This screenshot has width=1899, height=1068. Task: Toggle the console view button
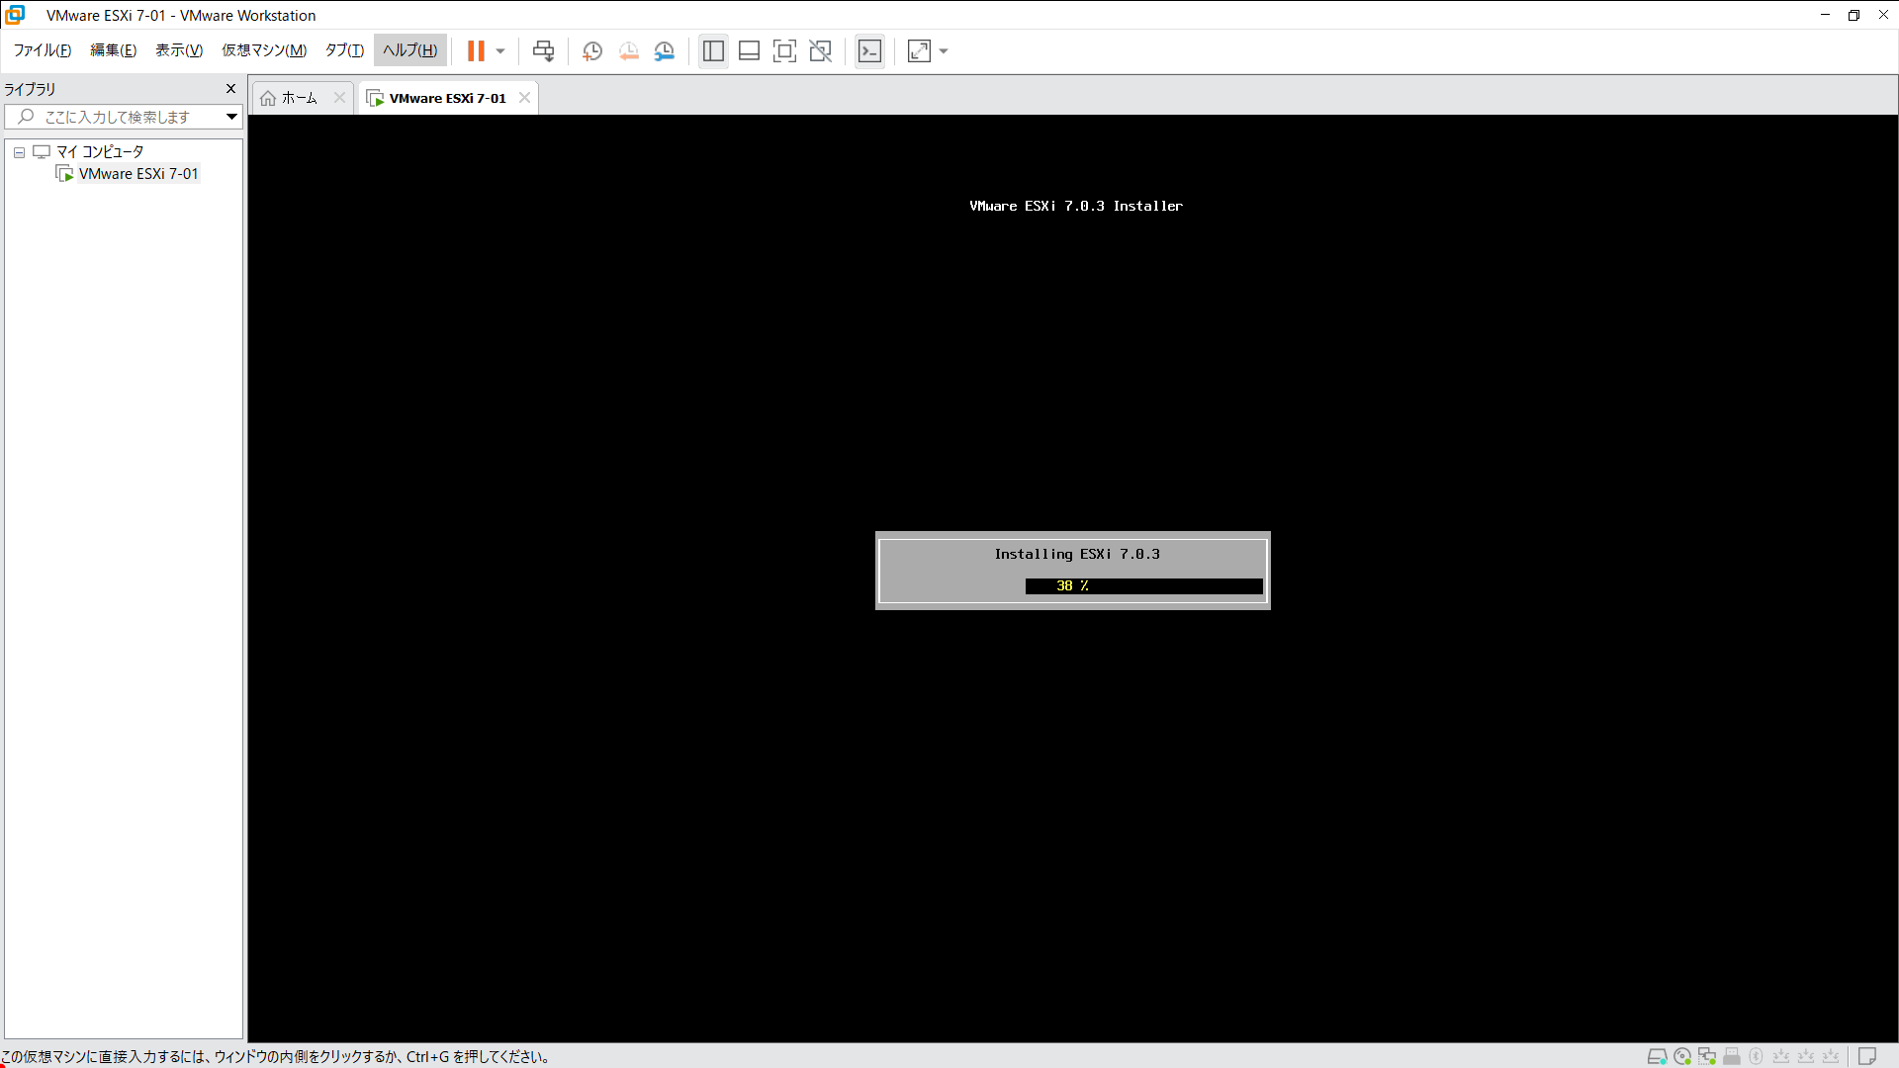[x=869, y=51]
